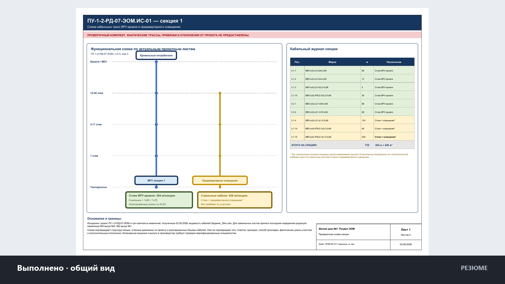Click the green "Стояк ВРУ-кровля: 304 м/секцию" summary box
This screenshot has height=284, width=505.
coord(159,200)
